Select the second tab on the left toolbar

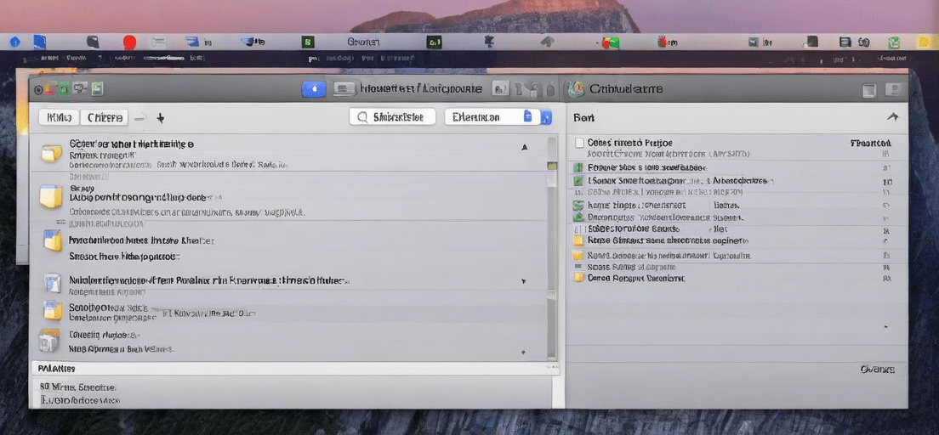tap(105, 117)
